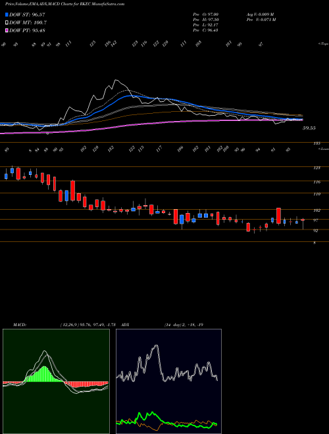
Task: Click the 'Pre O: 97.00' open value
Action: pos(205,14)
